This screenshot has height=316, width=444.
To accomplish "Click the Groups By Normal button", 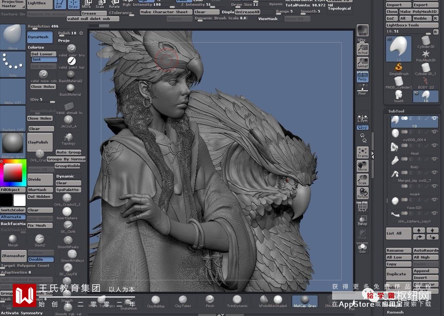I will tap(66, 159).
